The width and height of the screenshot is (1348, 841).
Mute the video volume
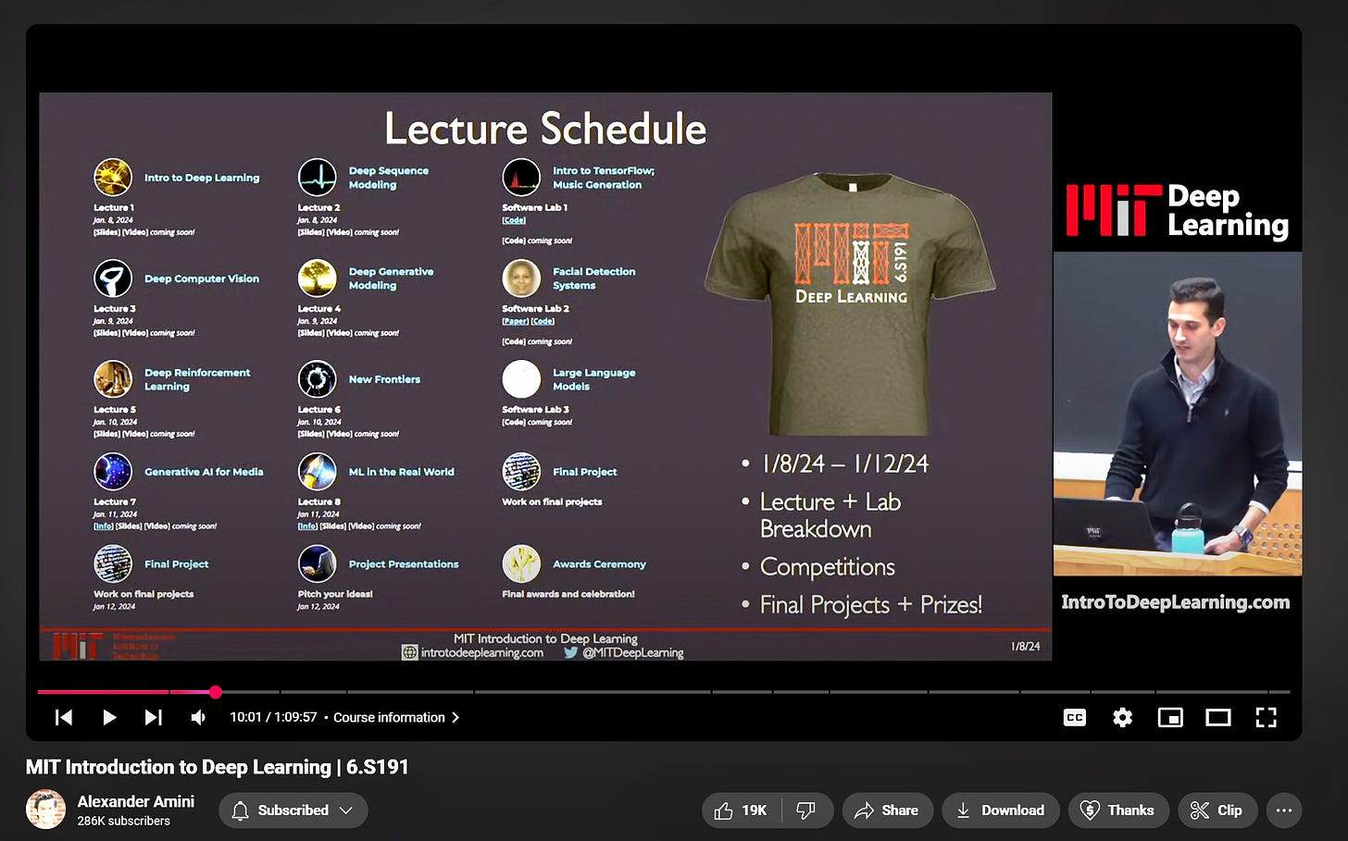(x=198, y=717)
